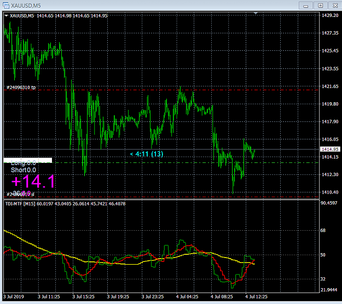Click the time axis label '4 Jul 12:25'
342x304 pixels.
(256, 296)
